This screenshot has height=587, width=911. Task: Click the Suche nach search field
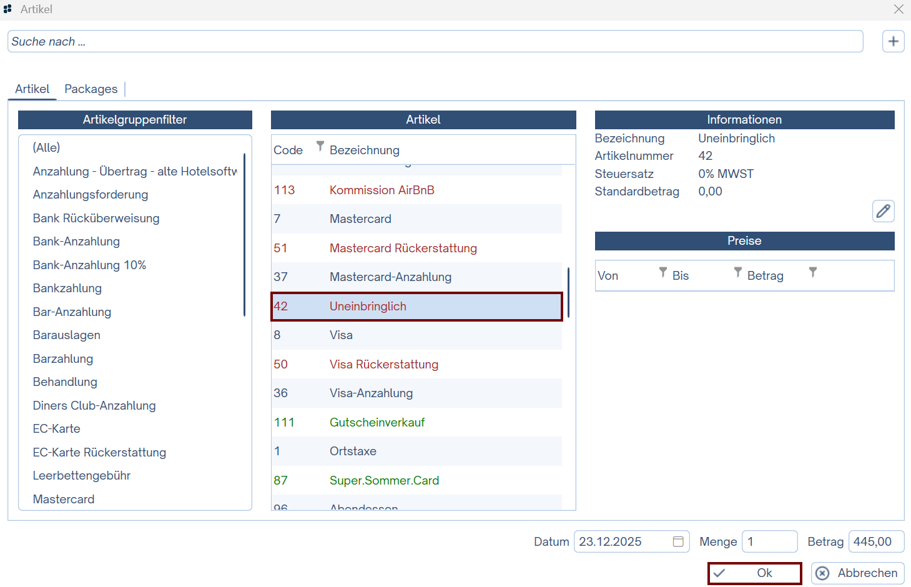[435, 42]
